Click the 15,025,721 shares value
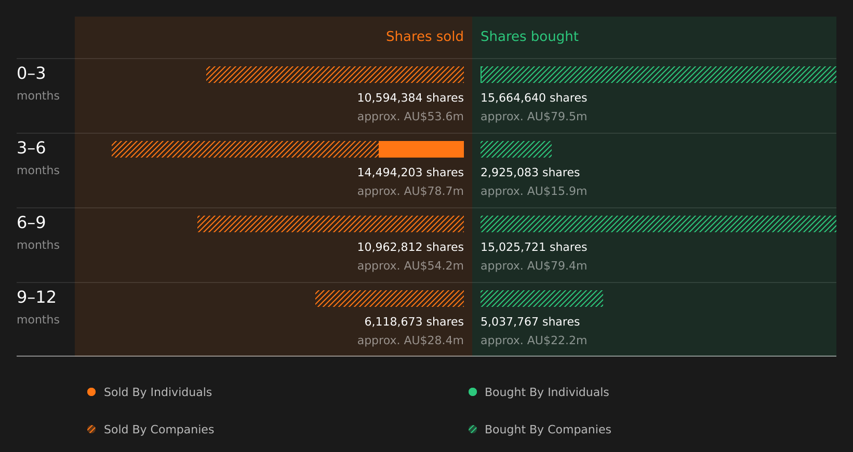 tap(534, 247)
